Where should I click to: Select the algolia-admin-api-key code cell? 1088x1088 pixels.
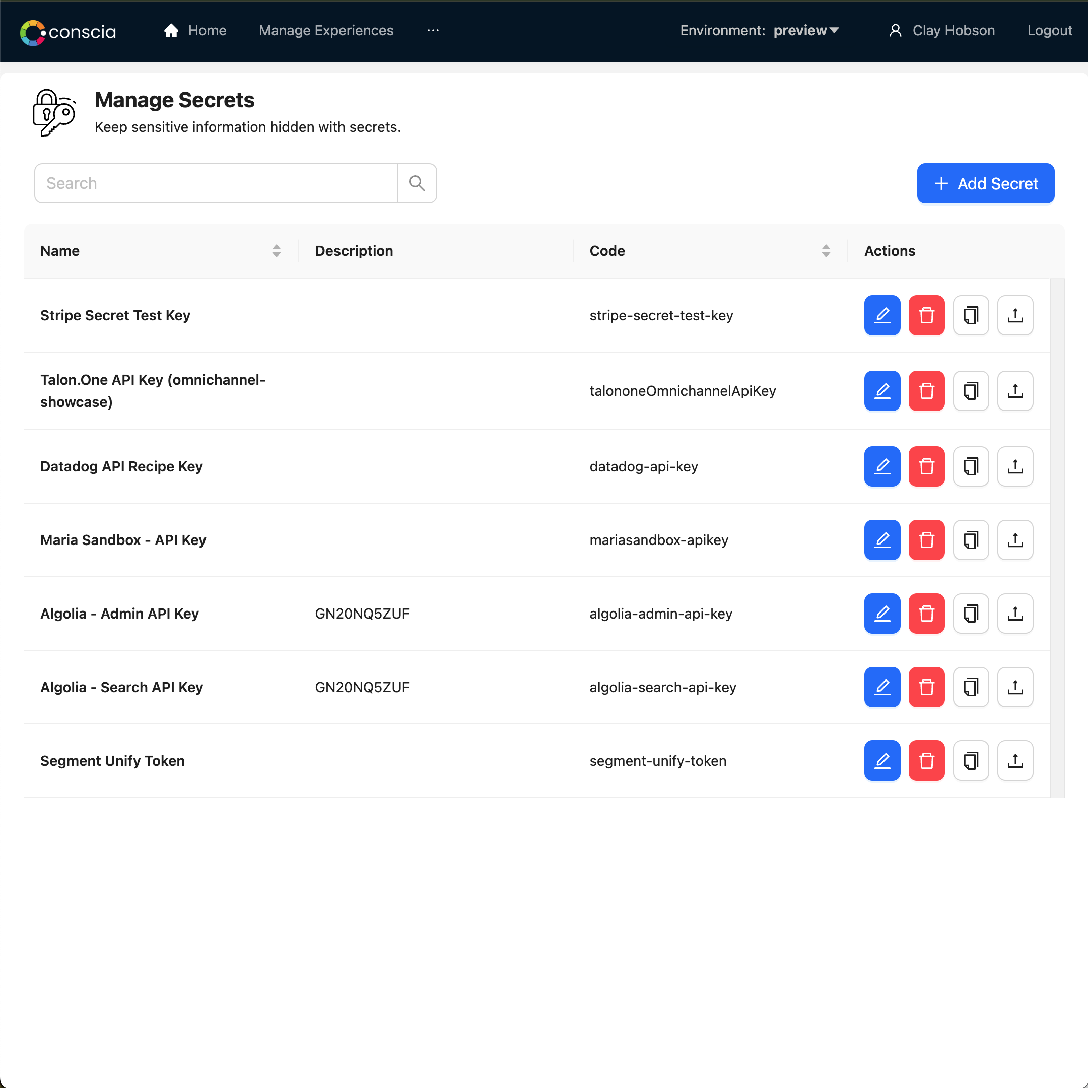pos(660,614)
